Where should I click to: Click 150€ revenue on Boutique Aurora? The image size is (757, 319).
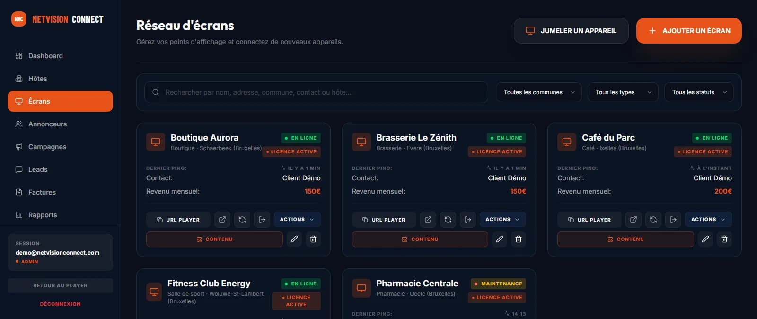click(x=312, y=191)
